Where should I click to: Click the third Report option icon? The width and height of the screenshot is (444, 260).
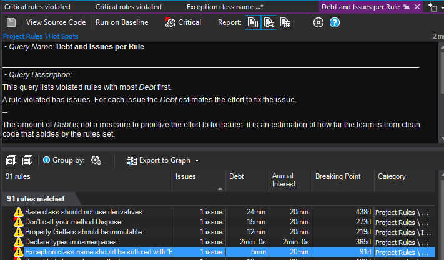tap(285, 22)
